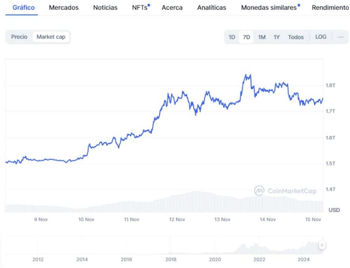View the 1M chart period
The height and width of the screenshot is (268, 350).
[x=261, y=37]
